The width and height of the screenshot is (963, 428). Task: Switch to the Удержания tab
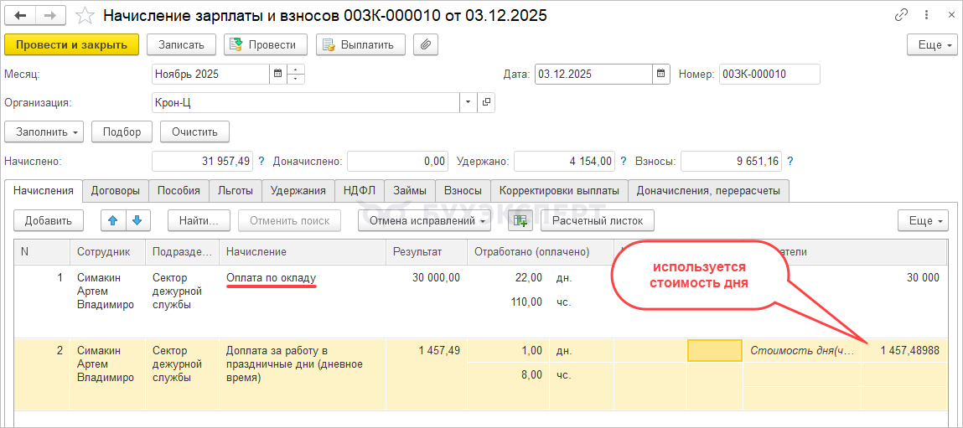[x=298, y=191]
